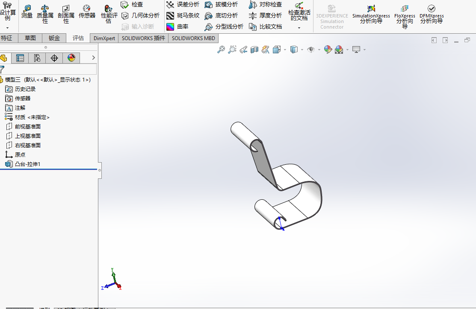Open the section view tool
The height and width of the screenshot is (309, 476).
(x=254, y=50)
